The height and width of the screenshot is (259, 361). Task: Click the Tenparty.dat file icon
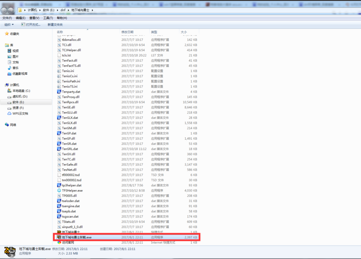tap(59, 92)
